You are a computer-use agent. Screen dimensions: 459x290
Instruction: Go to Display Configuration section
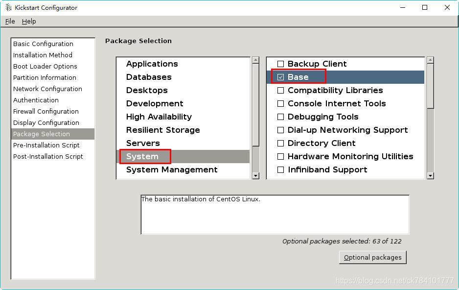coord(53,123)
